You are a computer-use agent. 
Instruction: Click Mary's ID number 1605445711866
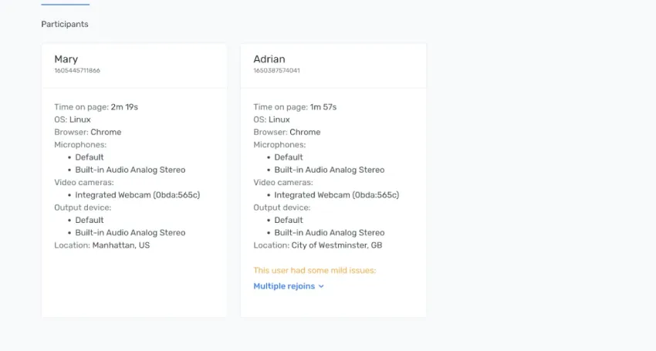[x=76, y=70]
